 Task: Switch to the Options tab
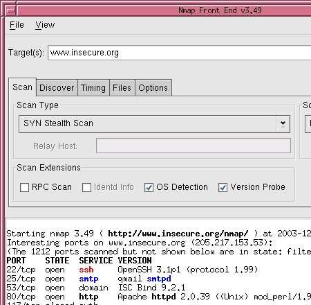[153, 88]
